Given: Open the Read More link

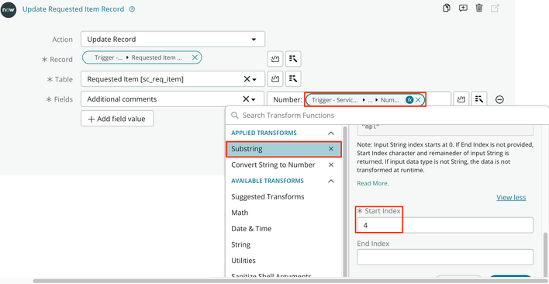Looking at the screenshot, I should [373, 183].
